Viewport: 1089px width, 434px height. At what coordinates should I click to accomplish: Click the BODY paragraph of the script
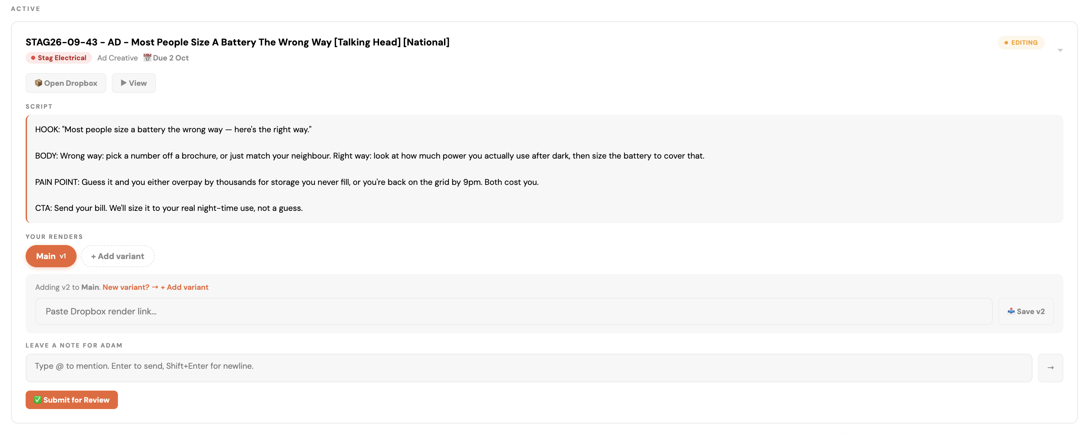369,156
